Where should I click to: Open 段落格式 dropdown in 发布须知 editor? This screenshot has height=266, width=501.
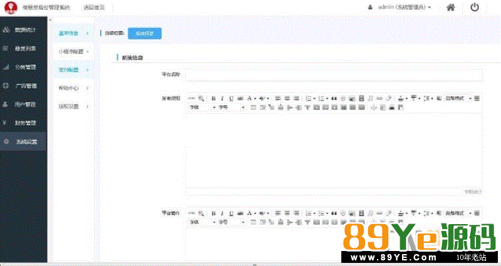point(458,99)
